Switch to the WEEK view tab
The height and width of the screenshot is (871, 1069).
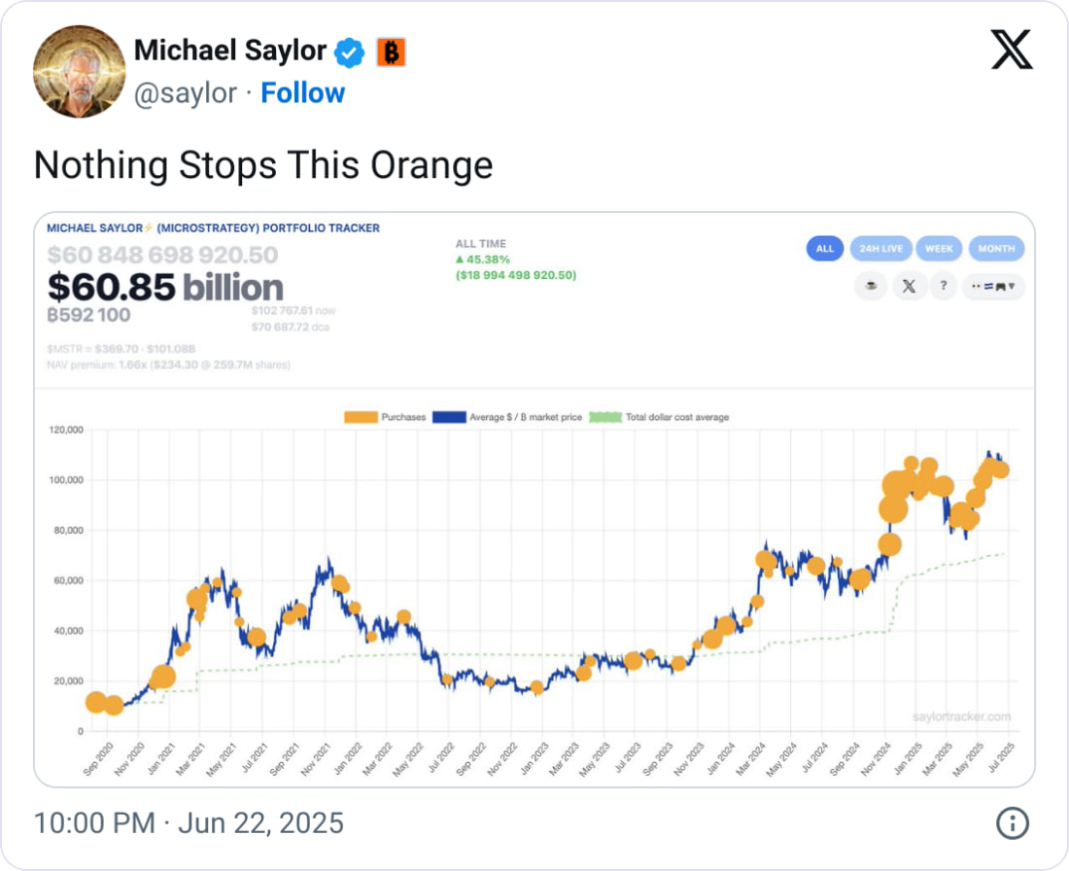click(939, 249)
